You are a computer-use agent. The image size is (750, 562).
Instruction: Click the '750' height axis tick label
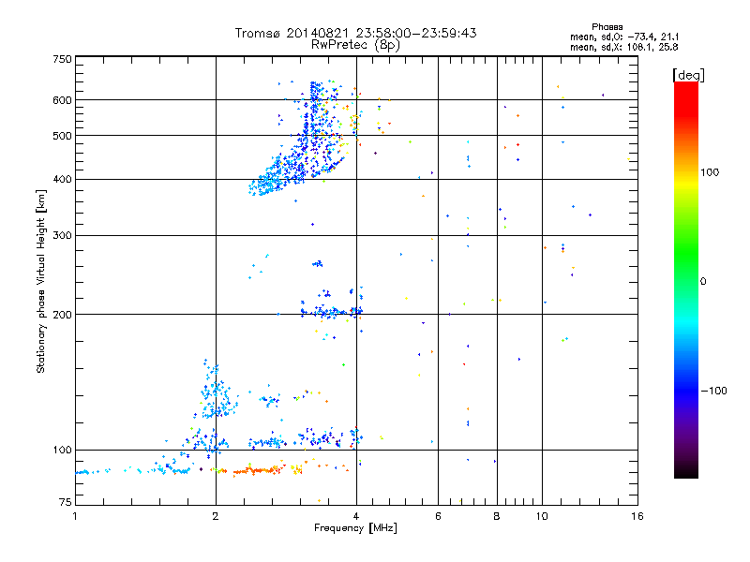coord(62,59)
